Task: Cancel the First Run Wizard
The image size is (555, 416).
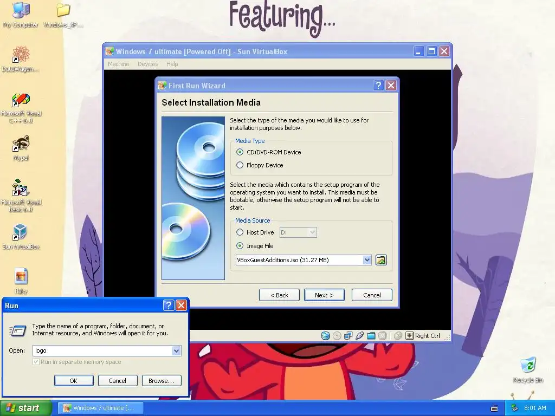Action: pos(372,295)
